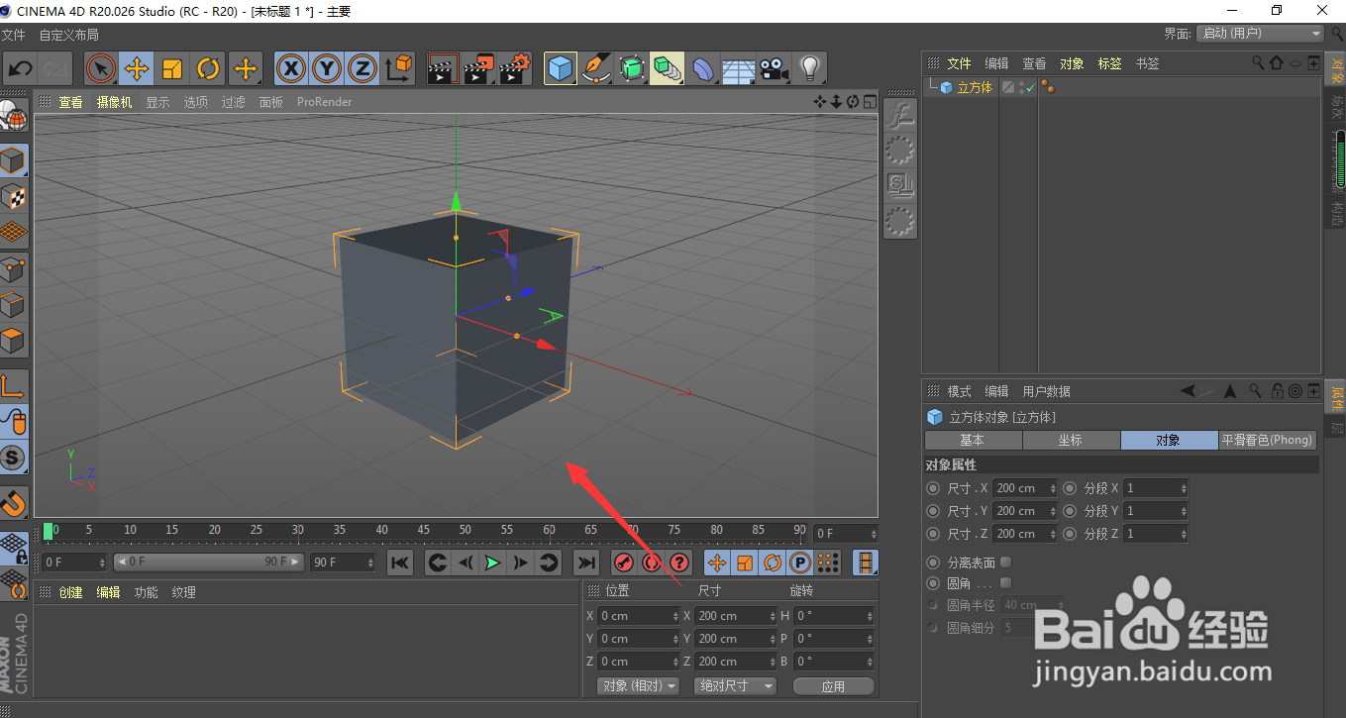
Task: Select 立方体 object in Object Manager
Action: pos(975,87)
